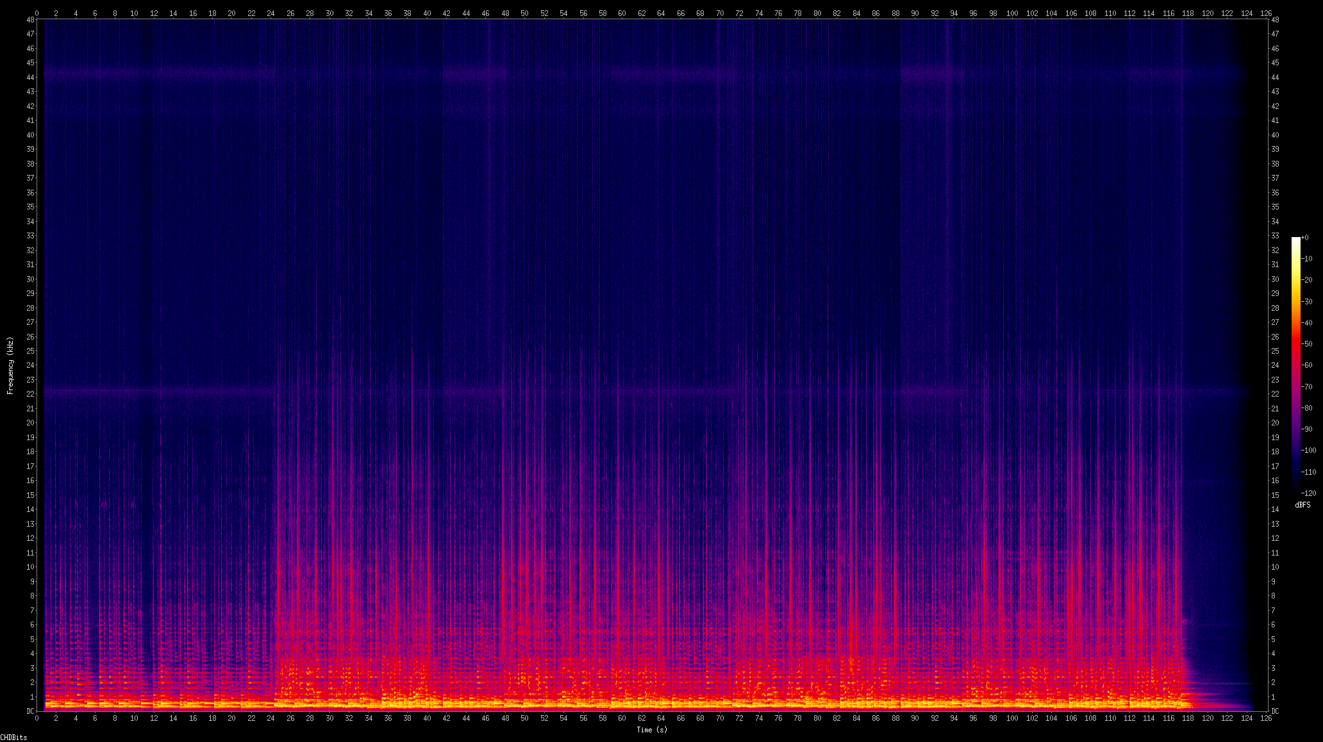Click the CHDBits watermark text
The height and width of the screenshot is (742, 1323).
(x=13, y=738)
